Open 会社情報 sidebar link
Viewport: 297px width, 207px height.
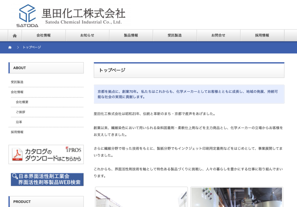(17, 92)
